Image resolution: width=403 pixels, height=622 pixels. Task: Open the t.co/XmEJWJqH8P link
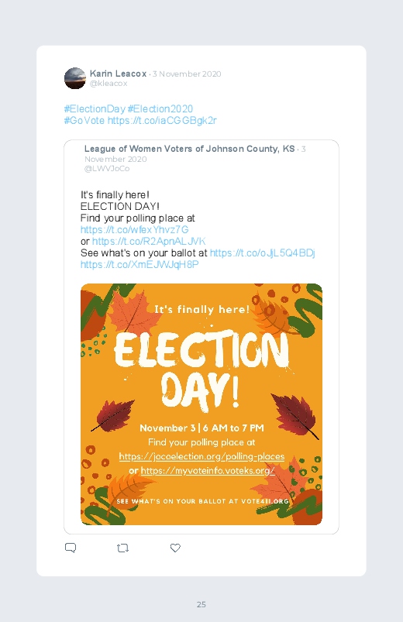pyautogui.click(x=139, y=264)
